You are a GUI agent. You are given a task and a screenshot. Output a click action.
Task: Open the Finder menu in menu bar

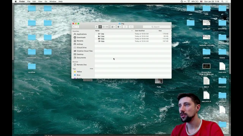[x=22, y=2]
